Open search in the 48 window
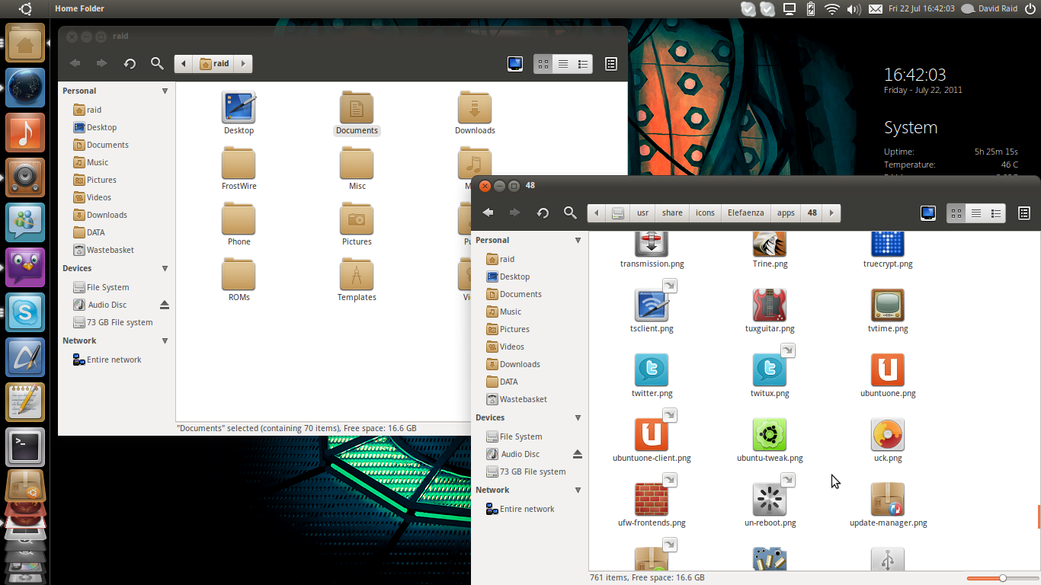Viewport: 1041px width, 585px height. (570, 213)
